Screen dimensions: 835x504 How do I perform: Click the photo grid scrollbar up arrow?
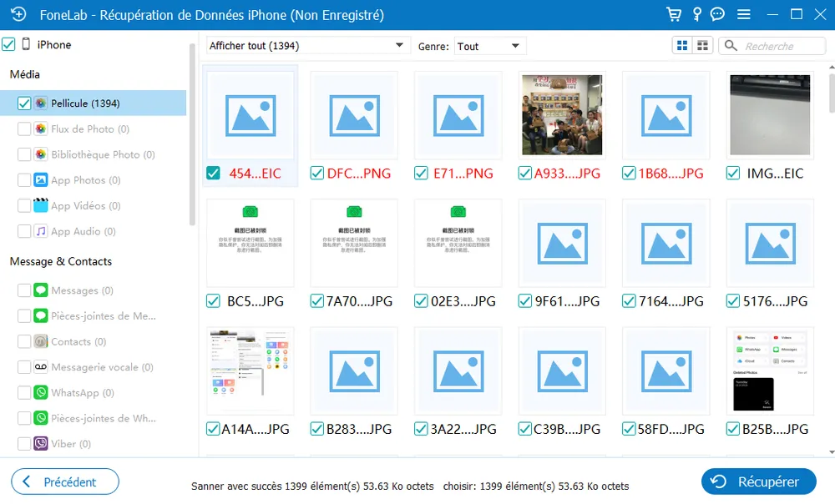coord(832,67)
